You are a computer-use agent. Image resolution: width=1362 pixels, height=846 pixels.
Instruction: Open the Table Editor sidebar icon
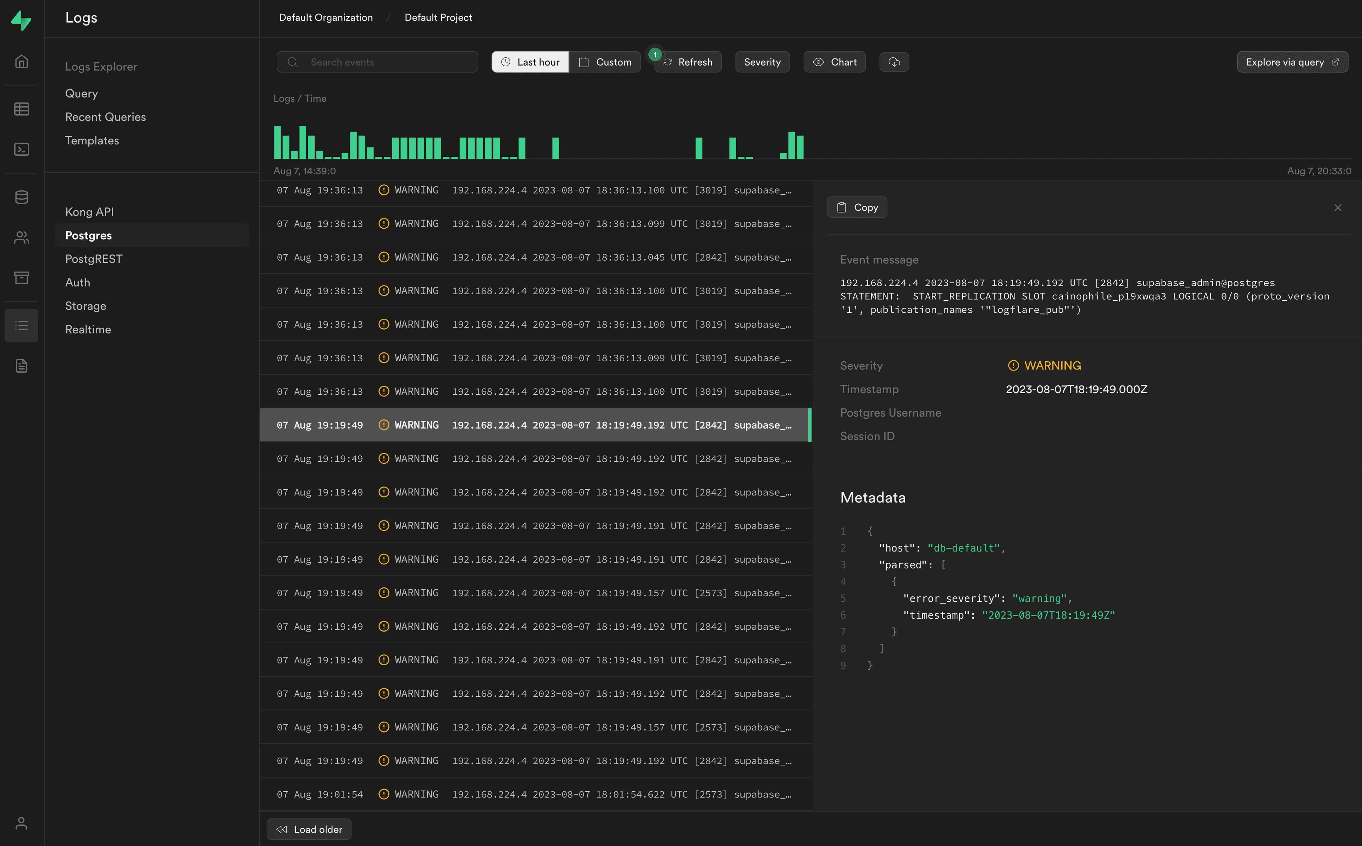pos(21,109)
